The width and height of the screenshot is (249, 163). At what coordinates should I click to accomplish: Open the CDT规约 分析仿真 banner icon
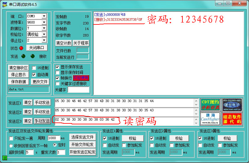[210, 105]
